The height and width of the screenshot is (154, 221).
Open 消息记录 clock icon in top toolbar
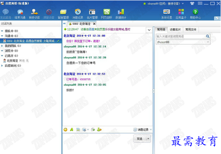[78, 14]
